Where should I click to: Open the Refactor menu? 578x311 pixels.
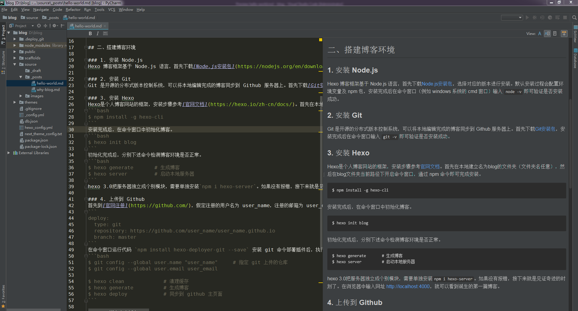(x=73, y=10)
